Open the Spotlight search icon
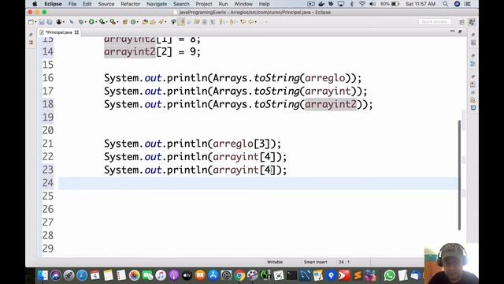This screenshot has width=504, height=284. tap(445, 4)
